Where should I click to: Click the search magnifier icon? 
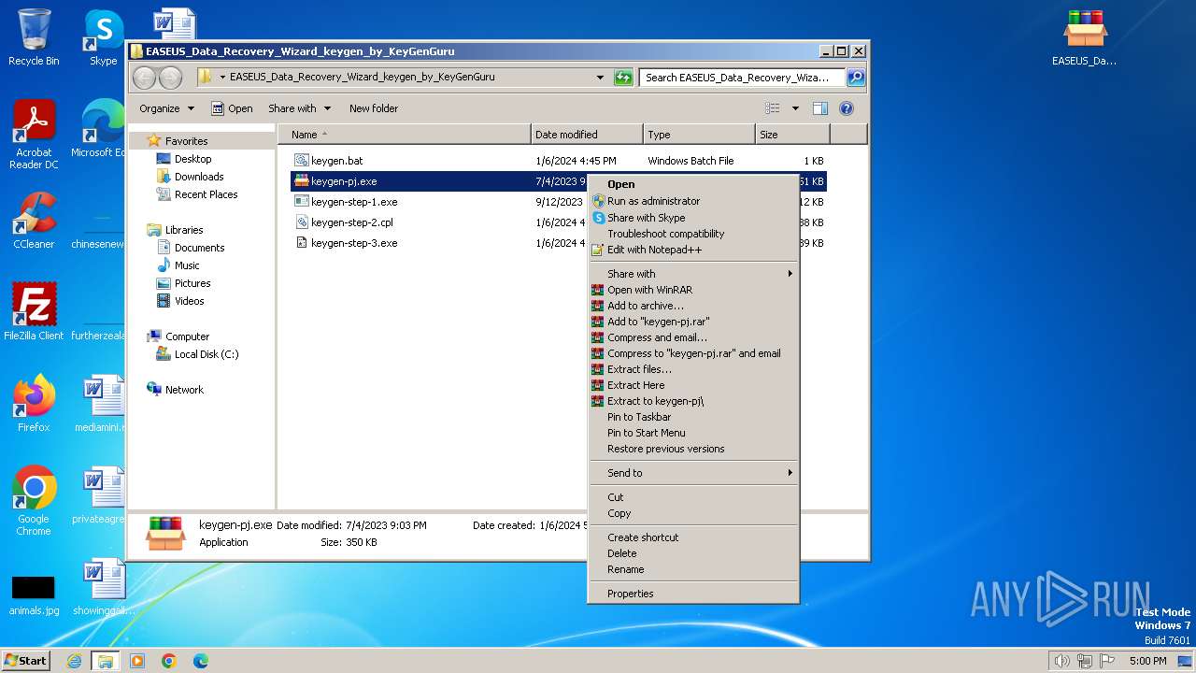coord(855,78)
